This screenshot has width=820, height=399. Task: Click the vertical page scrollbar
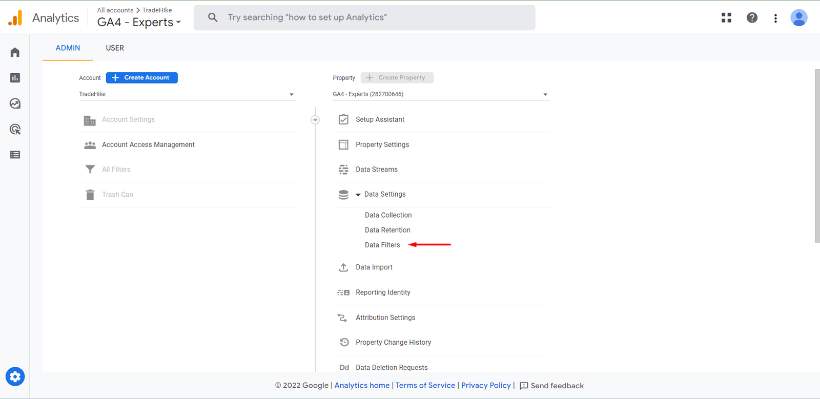pyautogui.click(x=817, y=156)
